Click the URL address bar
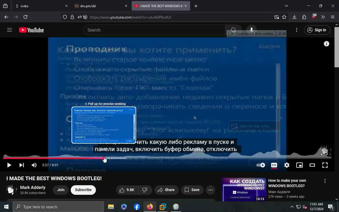 [x=180, y=17]
